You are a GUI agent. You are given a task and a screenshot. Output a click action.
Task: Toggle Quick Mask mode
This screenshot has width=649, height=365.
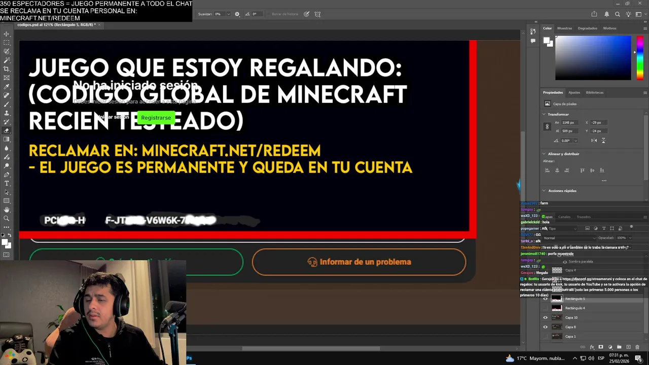[7, 255]
